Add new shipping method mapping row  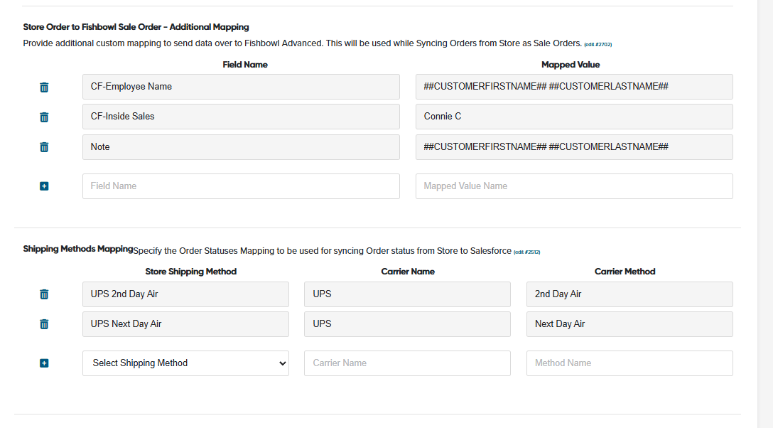point(44,363)
